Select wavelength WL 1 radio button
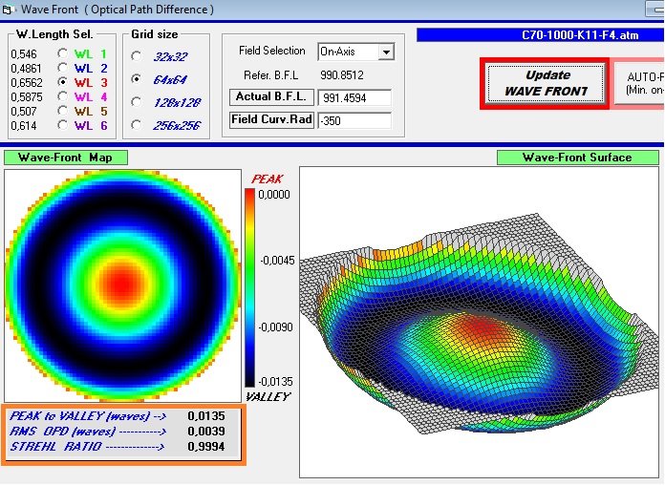 62,53
